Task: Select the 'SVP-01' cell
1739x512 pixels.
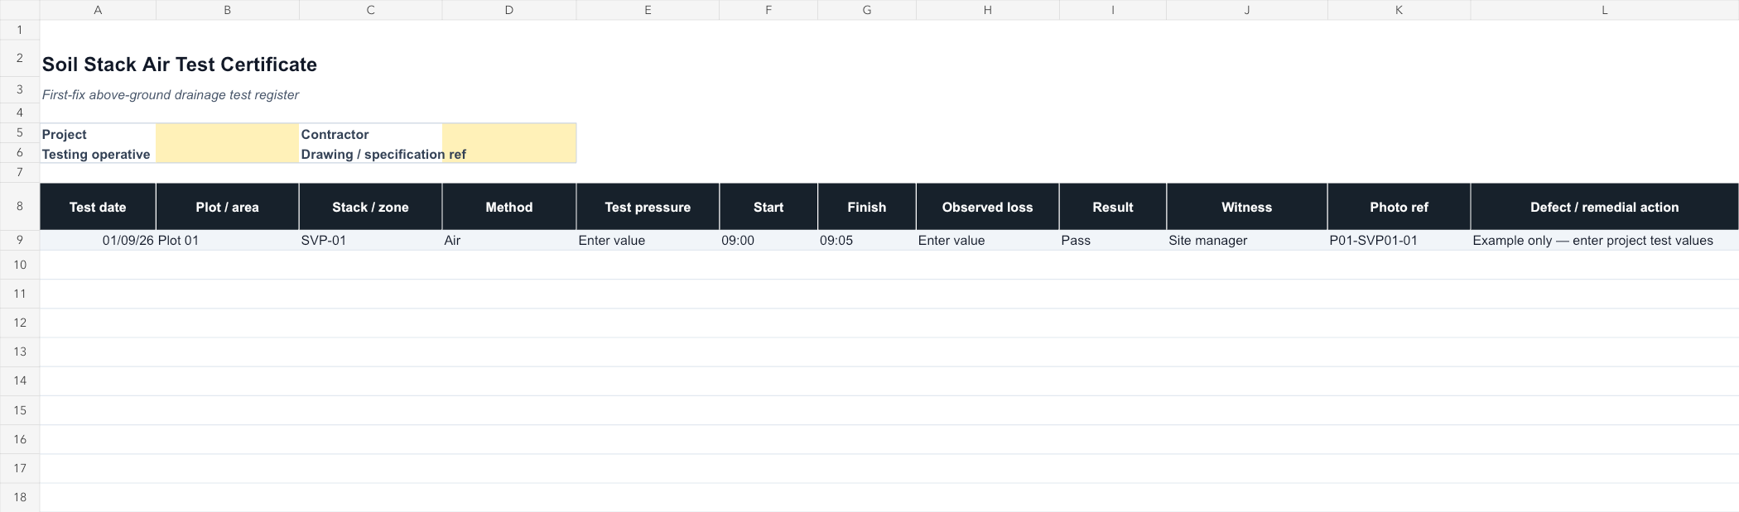Action: point(371,240)
